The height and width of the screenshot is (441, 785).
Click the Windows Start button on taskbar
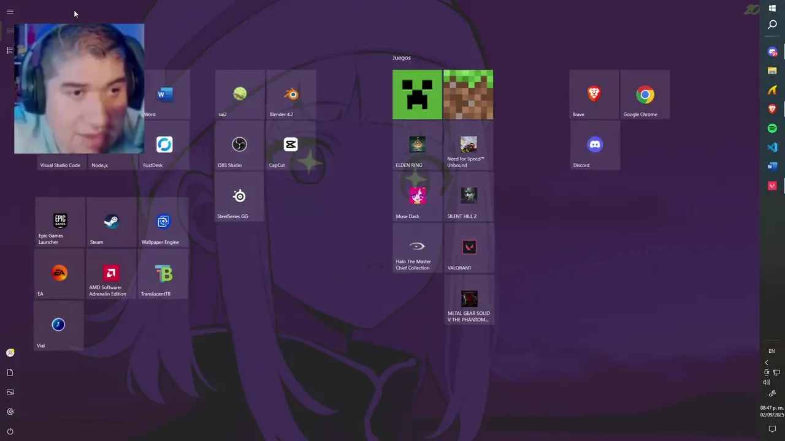pyautogui.click(x=772, y=8)
